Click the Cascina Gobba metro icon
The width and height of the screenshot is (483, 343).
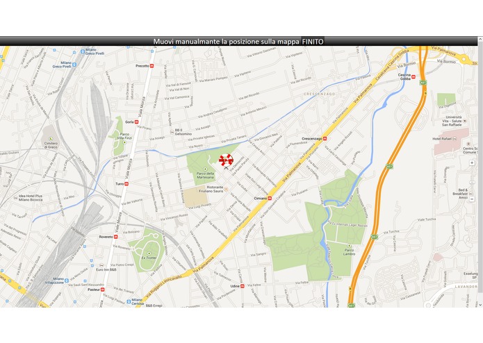(414, 76)
